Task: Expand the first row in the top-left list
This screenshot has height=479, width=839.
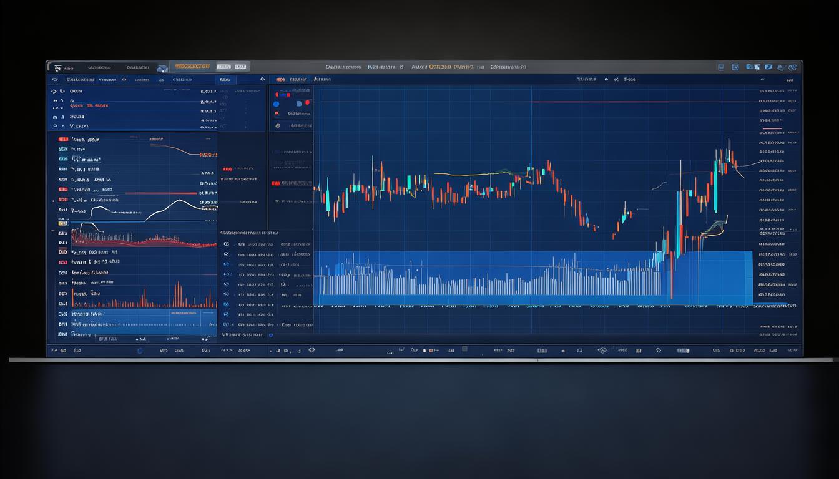Action: (x=55, y=91)
